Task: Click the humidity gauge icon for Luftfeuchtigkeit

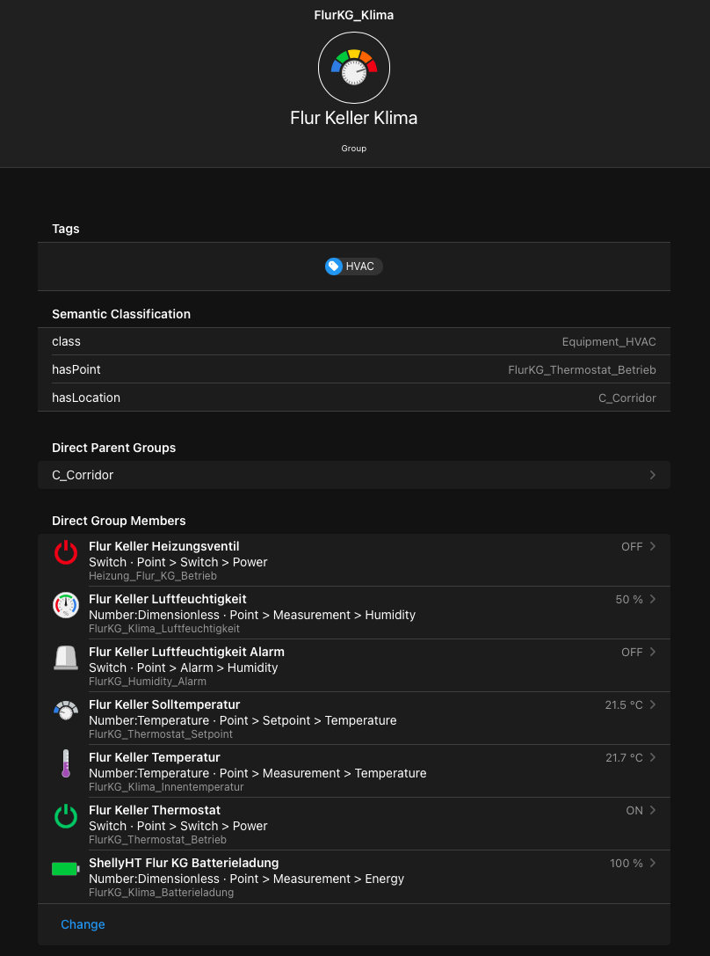Action: [x=66, y=605]
